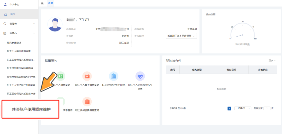
Task: Select page 1 in the pagination
Action: pos(229,108)
